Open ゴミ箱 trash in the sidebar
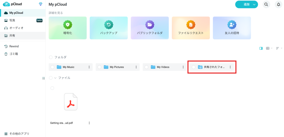The height and width of the screenshot is (137, 284). [14, 54]
